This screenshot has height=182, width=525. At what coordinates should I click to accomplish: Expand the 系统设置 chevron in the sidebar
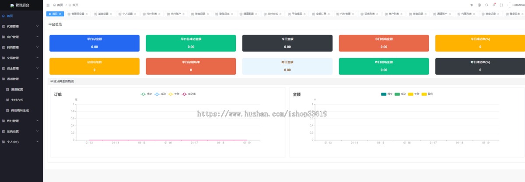pos(38,131)
